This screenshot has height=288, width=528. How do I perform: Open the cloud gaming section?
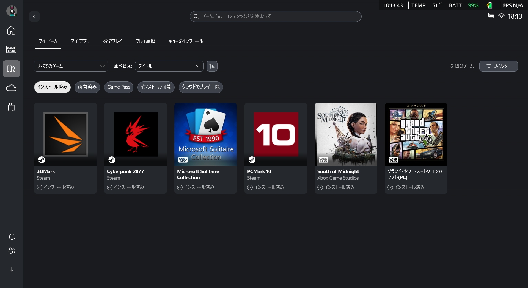coord(11,88)
